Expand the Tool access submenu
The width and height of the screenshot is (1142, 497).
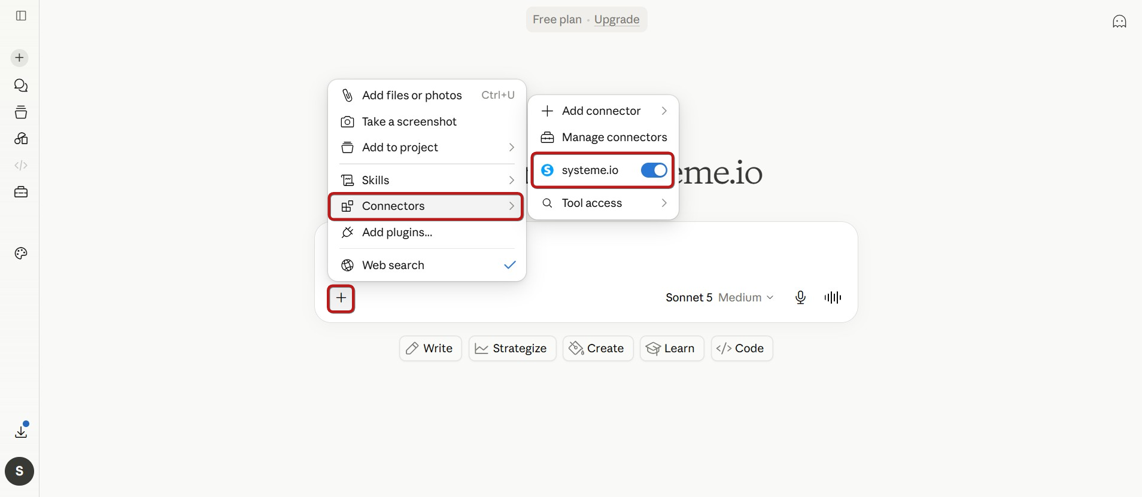(603, 203)
